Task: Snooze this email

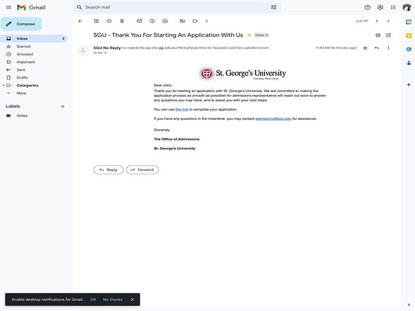Action: pyautogui.click(x=152, y=21)
